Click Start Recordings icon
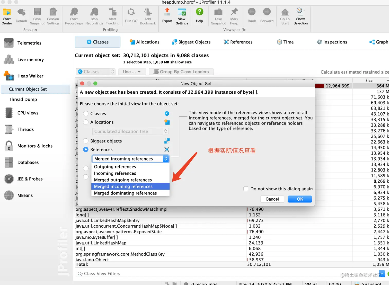The image size is (389, 285). [x=74, y=16]
